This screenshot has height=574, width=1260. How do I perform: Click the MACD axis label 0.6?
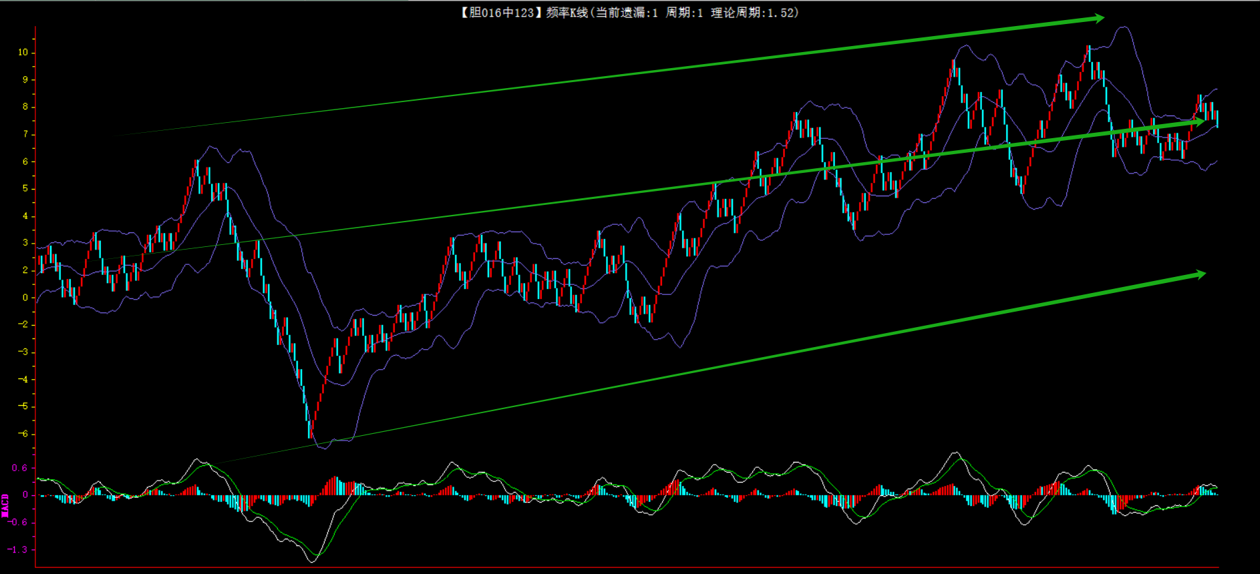[19, 468]
